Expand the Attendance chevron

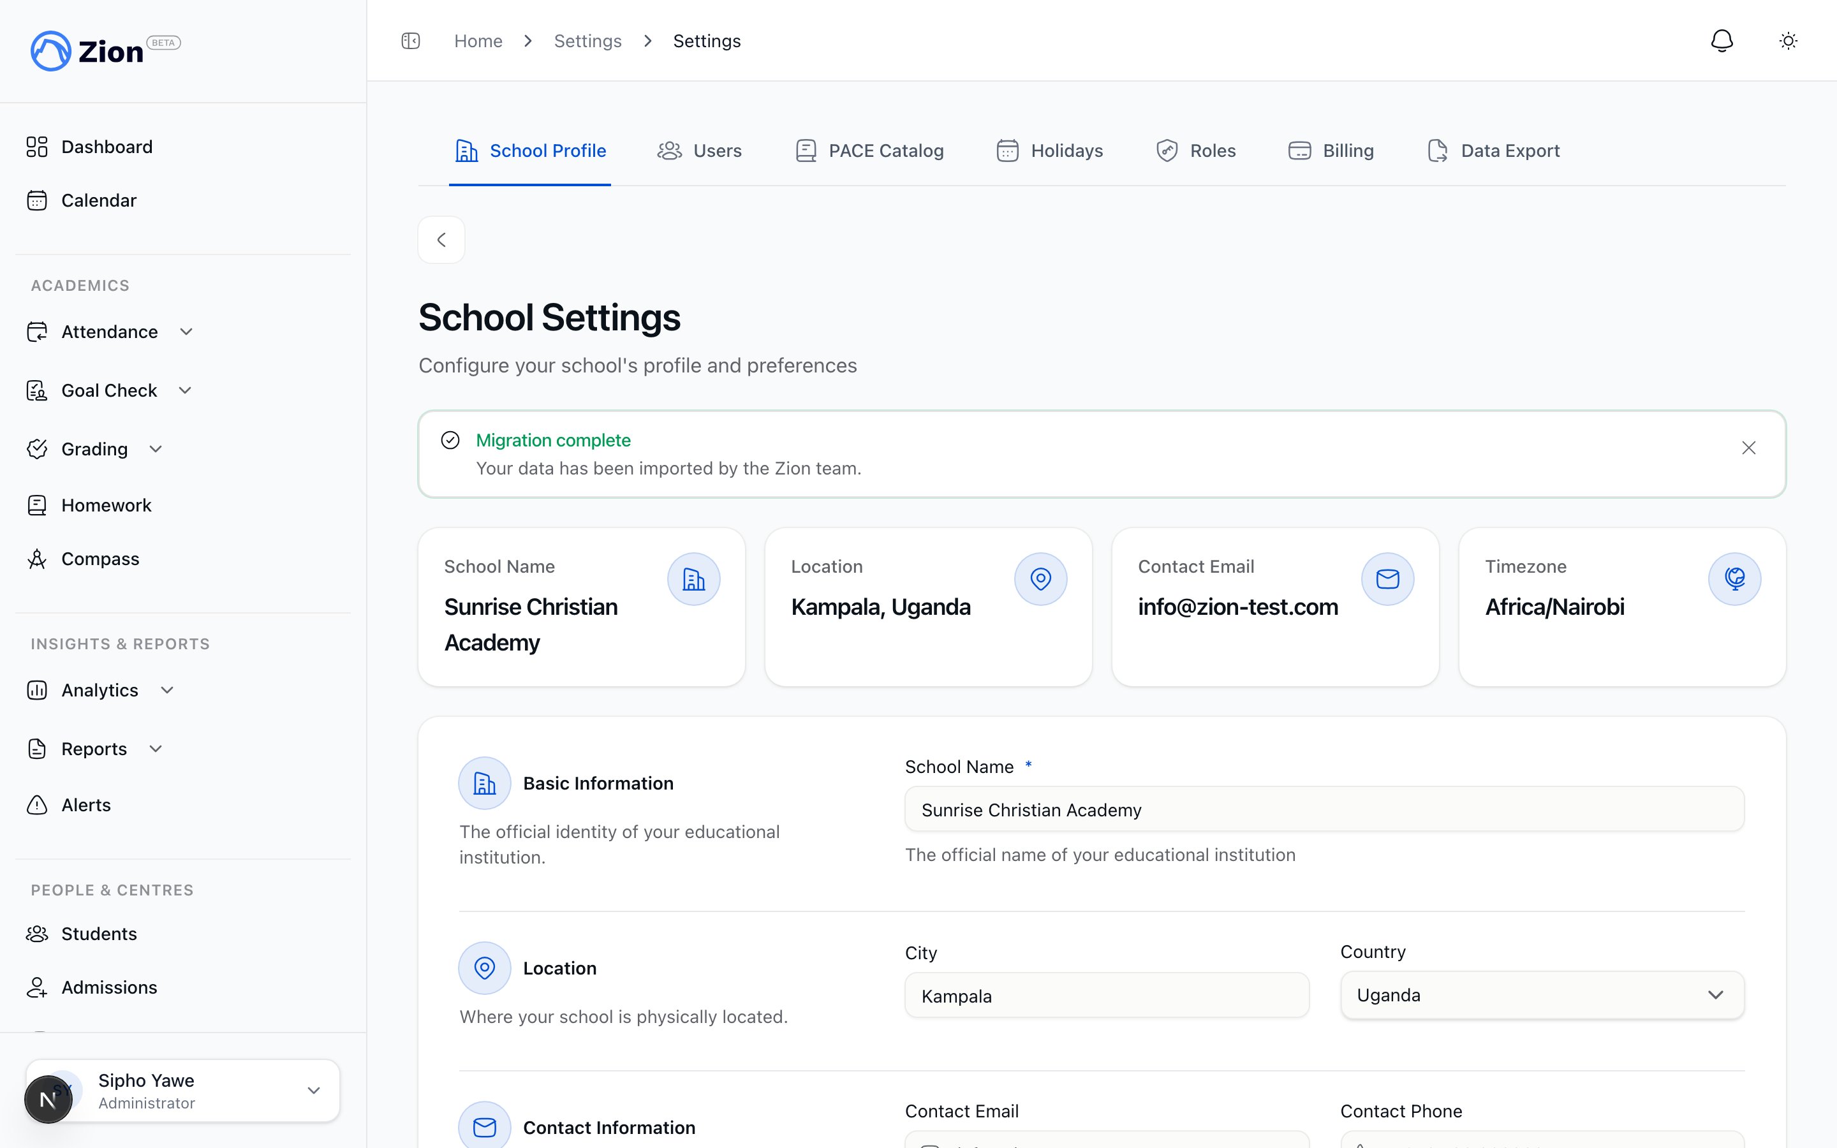(186, 332)
